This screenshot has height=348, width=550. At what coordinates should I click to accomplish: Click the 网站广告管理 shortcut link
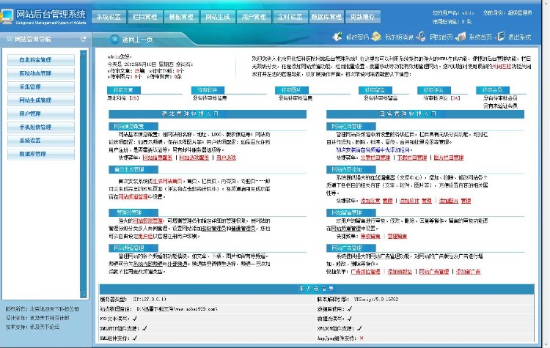[x=434, y=272]
